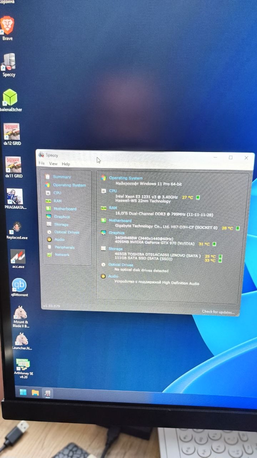
Task: Open the dx12 GRID desktop shortcut
Action: (12, 134)
